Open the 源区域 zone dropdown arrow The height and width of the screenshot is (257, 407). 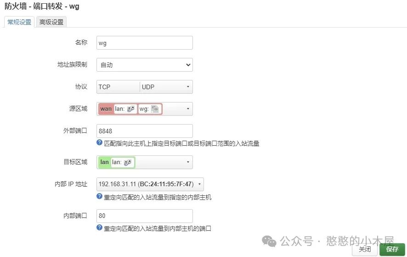pos(188,109)
